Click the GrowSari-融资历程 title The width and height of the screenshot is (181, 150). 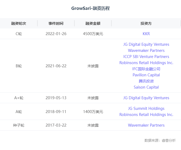coord(90,9)
